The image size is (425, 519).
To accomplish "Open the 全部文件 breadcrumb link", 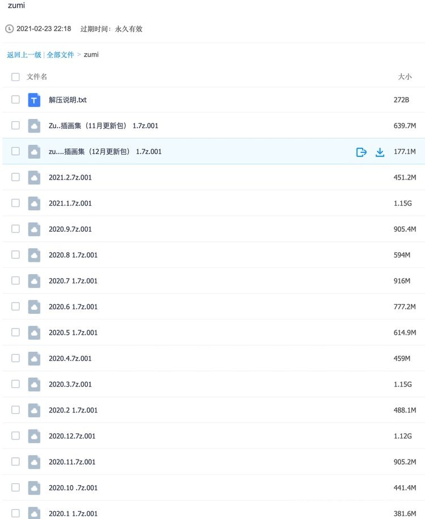I will tap(60, 54).
